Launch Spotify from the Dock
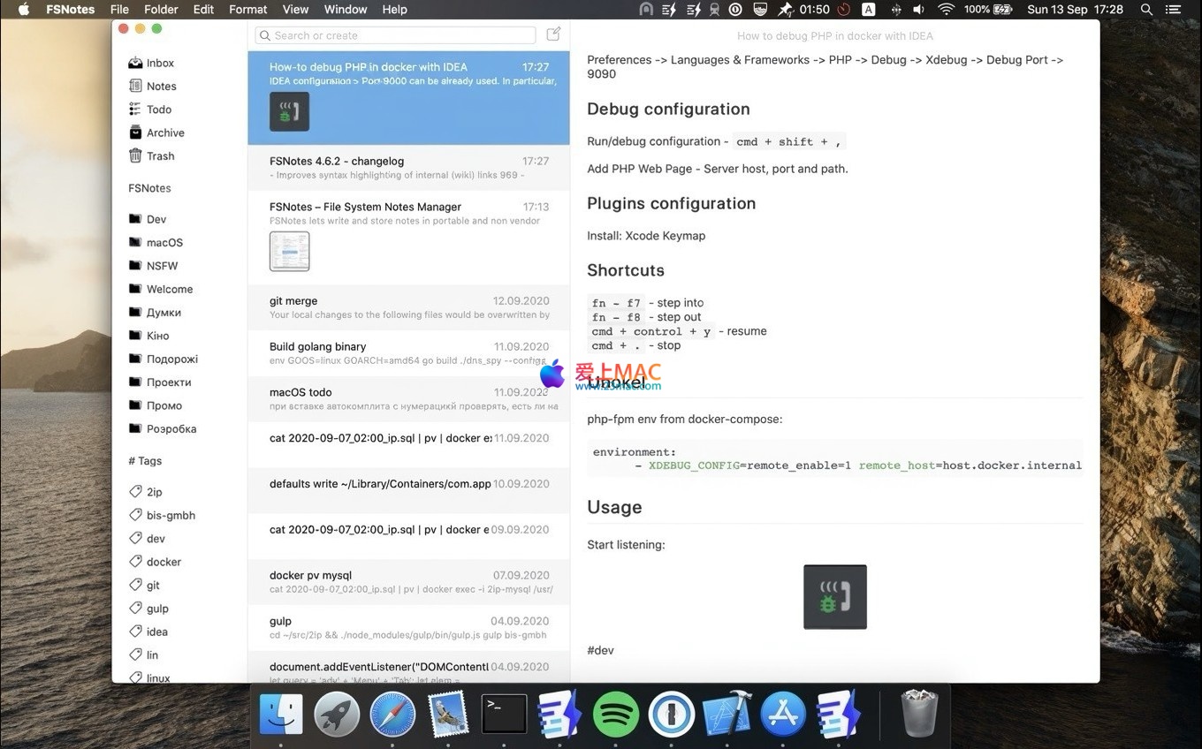This screenshot has height=749, width=1202. 616,714
